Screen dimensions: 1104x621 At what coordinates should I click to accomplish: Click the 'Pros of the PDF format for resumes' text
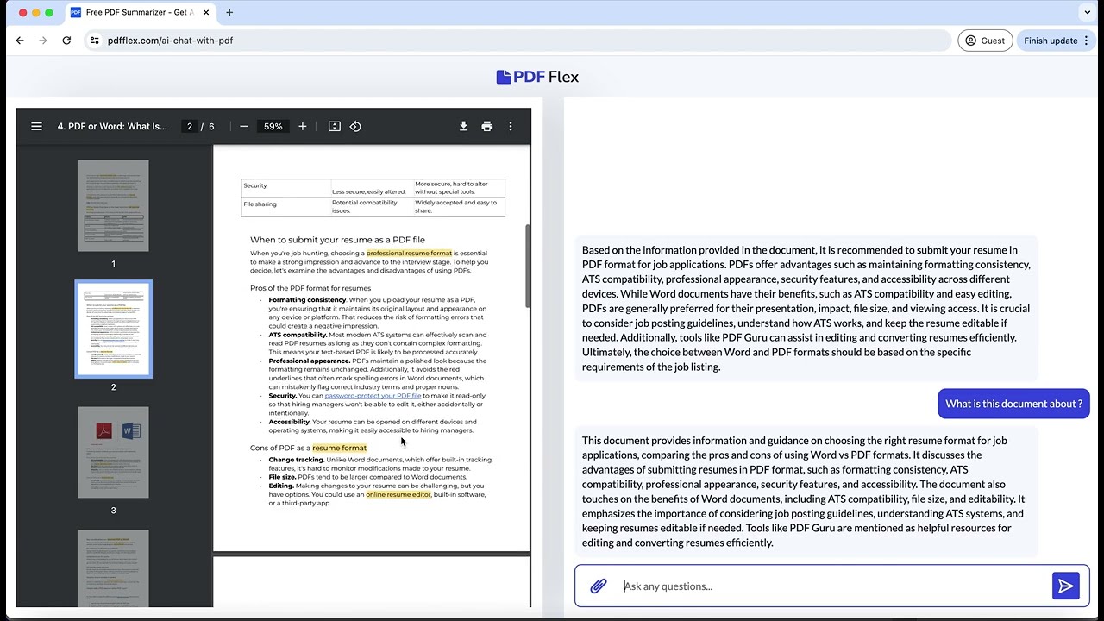click(x=310, y=288)
